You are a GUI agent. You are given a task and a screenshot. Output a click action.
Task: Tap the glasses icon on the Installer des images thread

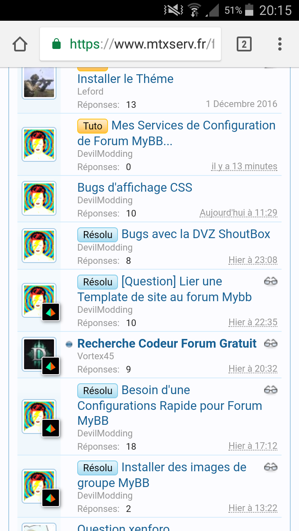[271, 467]
